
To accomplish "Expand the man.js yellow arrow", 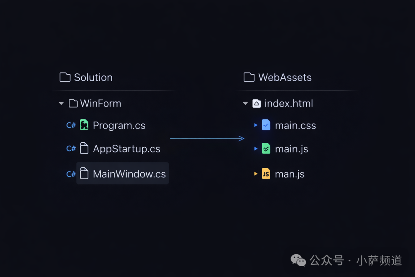I will (256, 174).
